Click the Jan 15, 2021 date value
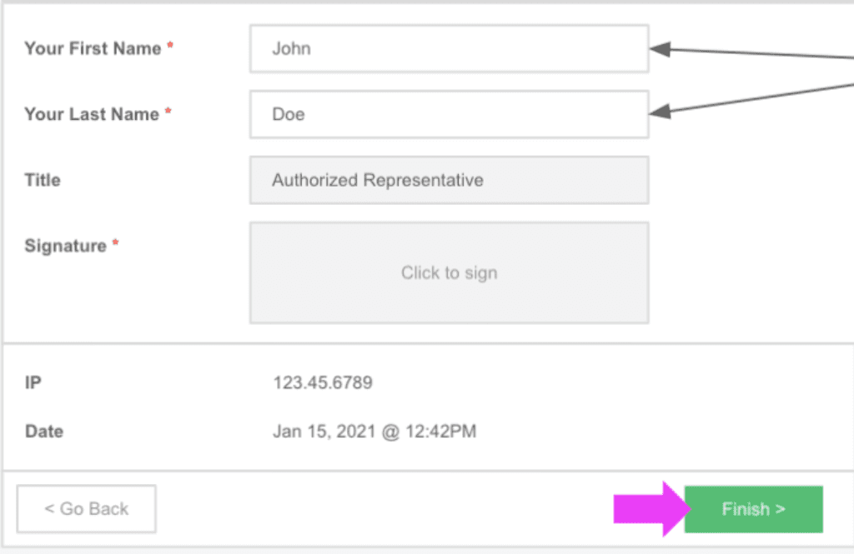 (374, 432)
